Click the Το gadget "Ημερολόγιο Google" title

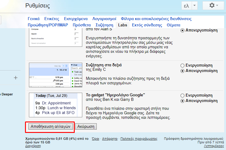click(115, 95)
